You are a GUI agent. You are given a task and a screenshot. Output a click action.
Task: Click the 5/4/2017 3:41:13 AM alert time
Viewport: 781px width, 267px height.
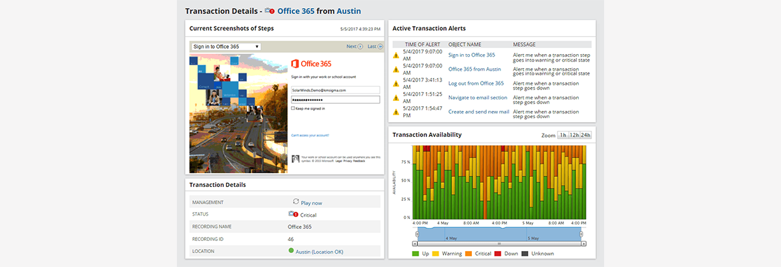pos(423,83)
